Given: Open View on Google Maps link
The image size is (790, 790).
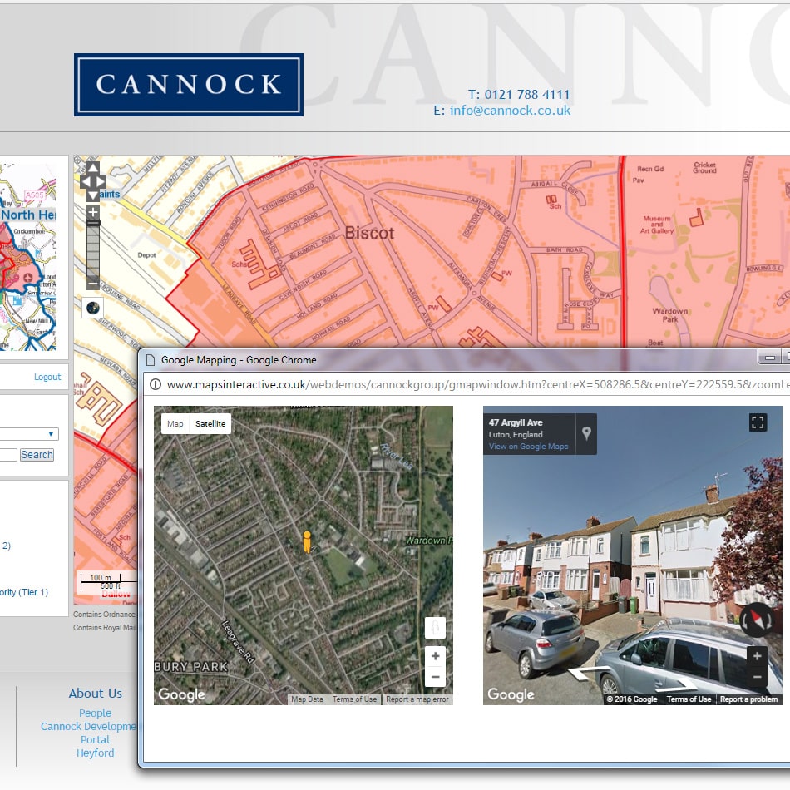Looking at the screenshot, I should click(528, 447).
